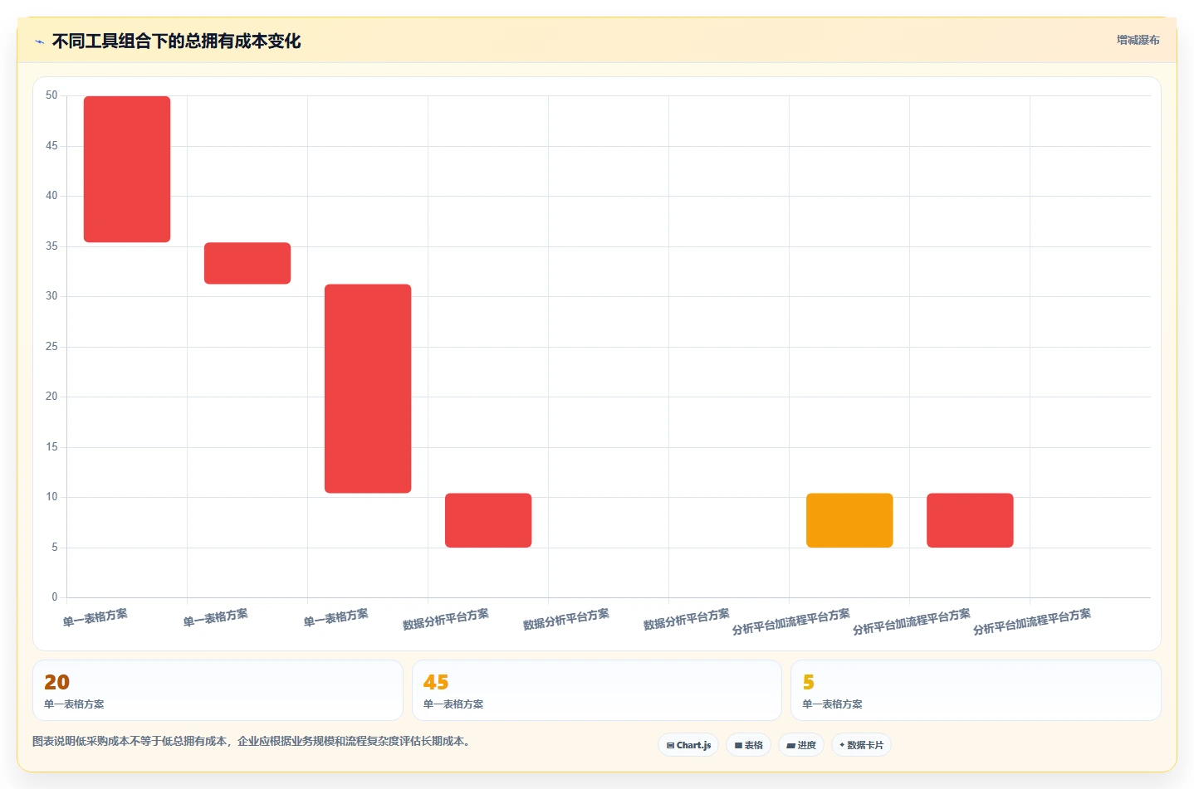The width and height of the screenshot is (1194, 789).
Task: Select the 表格 tag chip
Action: 749,745
